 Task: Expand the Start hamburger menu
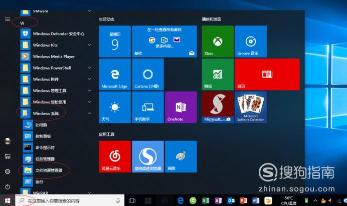coord(8,19)
